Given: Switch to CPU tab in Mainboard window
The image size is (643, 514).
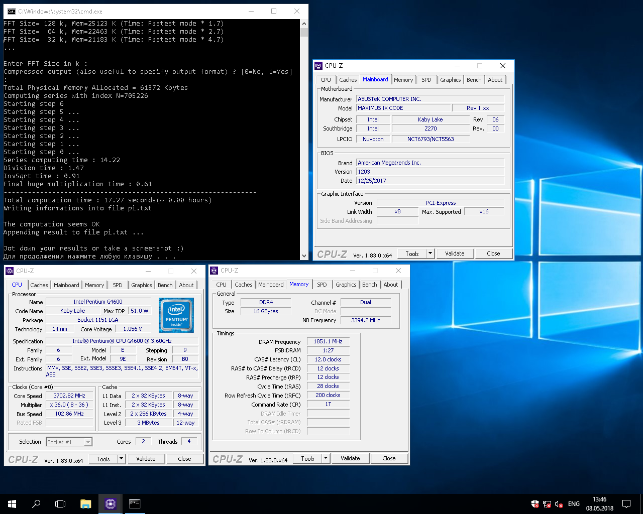Looking at the screenshot, I should [x=326, y=80].
